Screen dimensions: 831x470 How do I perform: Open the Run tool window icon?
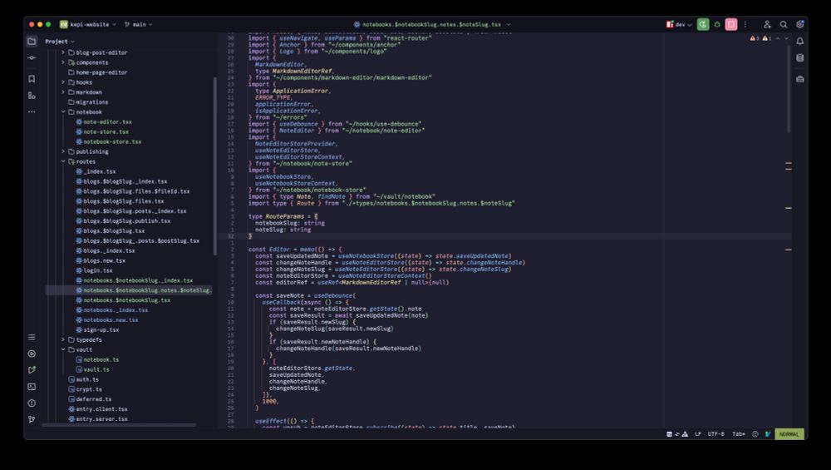click(32, 370)
